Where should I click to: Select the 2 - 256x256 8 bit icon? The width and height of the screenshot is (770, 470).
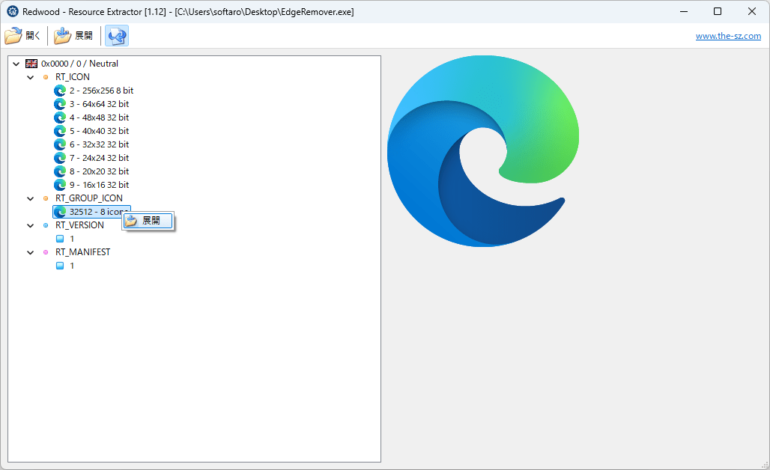click(94, 91)
